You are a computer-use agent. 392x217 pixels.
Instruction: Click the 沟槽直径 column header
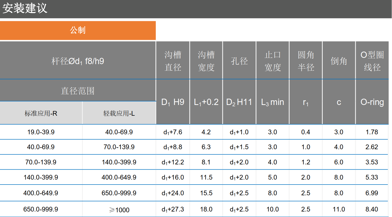tap(173, 61)
